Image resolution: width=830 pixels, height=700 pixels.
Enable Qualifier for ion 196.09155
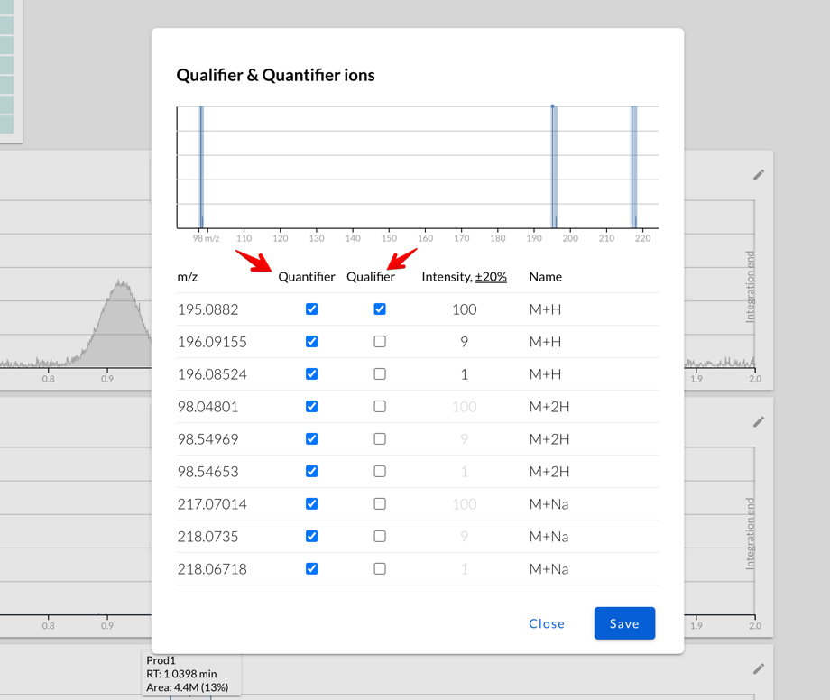click(x=379, y=341)
